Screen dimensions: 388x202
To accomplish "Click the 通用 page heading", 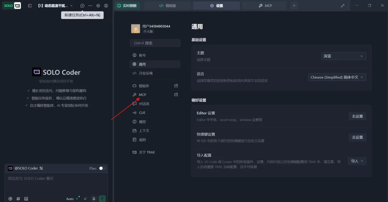I will click(x=197, y=27).
